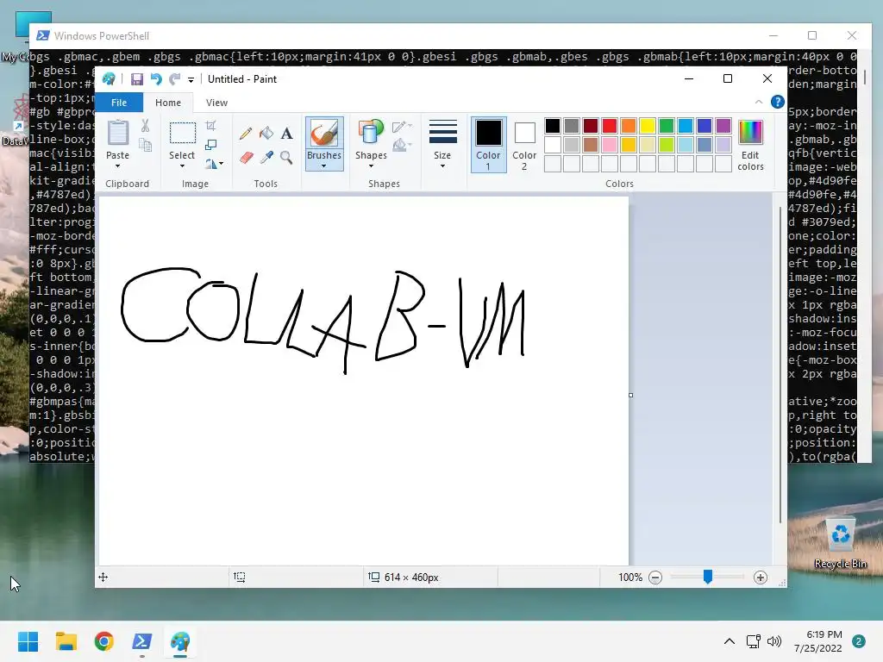Expand the Paste dropdown arrow

click(x=117, y=166)
